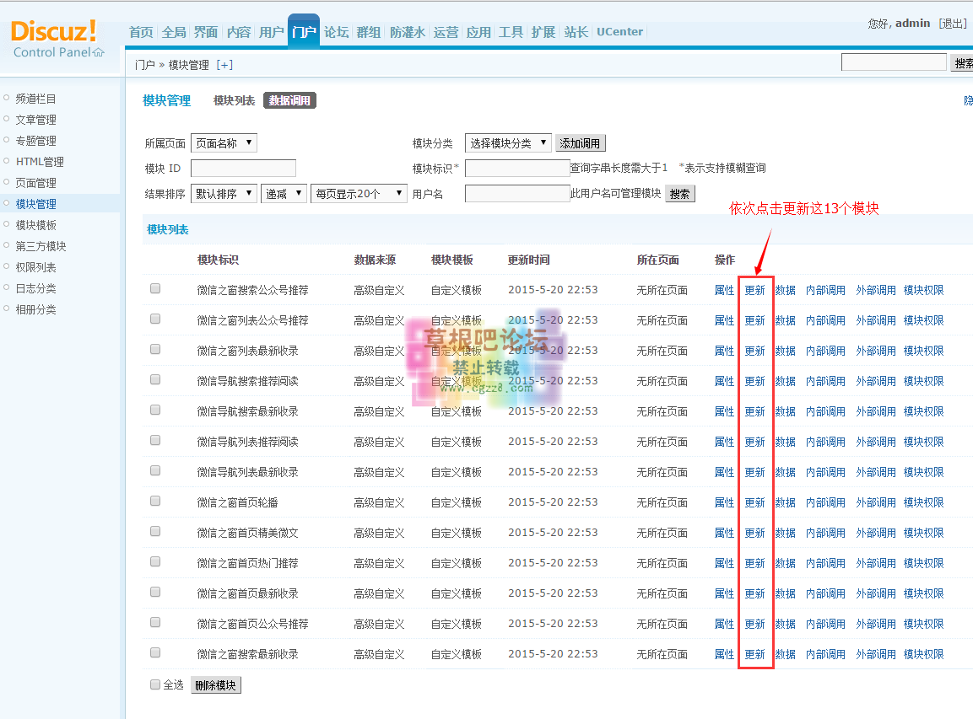973x719 pixels.
Task: Open the 页面名称 dropdown
Action: 224,142
